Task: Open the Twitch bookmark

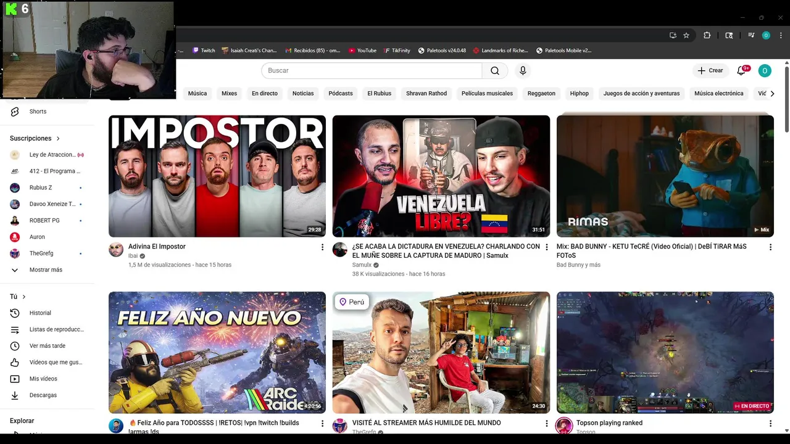Action: coord(204,51)
